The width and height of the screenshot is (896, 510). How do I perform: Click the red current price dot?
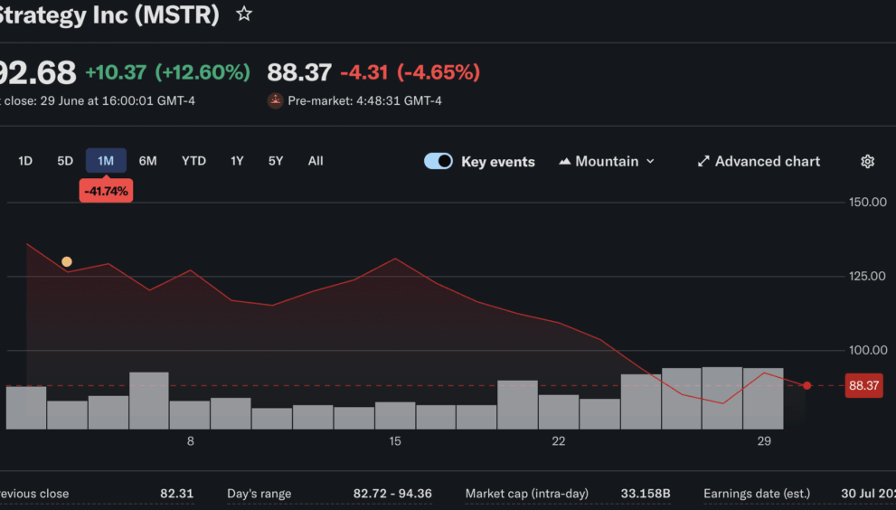click(x=806, y=385)
